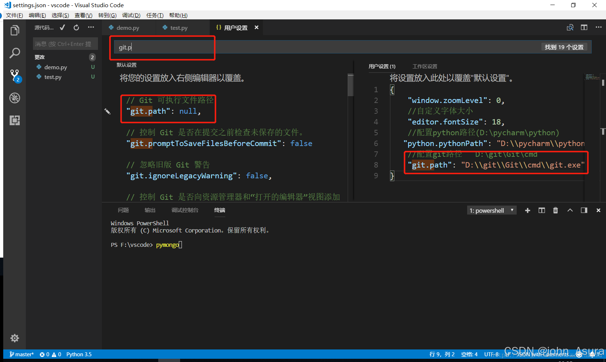
Task: Click the Python 3.5 interpreter status item
Action: pyautogui.click(x=79, y=354)
